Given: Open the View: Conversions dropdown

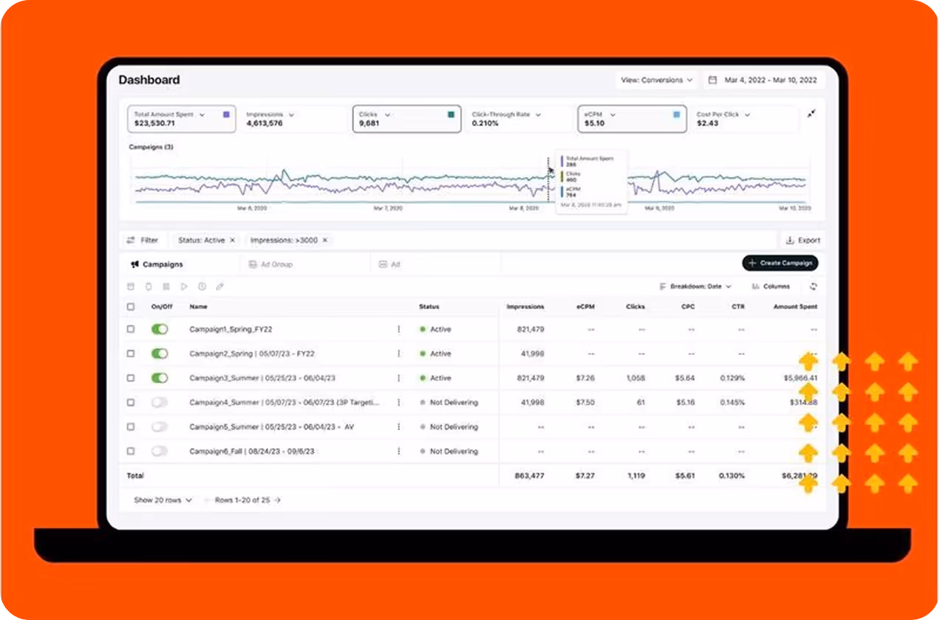Looking at the screenshot, I should [655, 80].
